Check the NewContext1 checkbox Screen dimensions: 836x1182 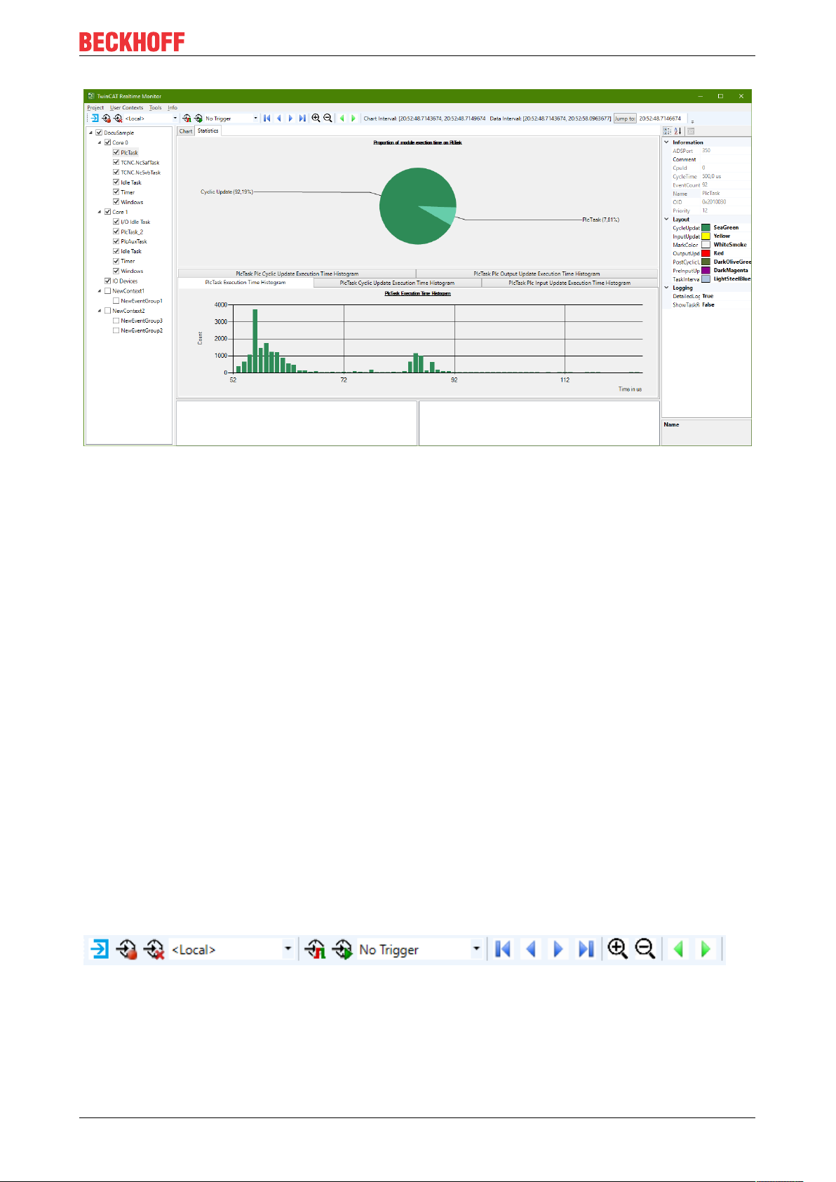click(107, 290)
